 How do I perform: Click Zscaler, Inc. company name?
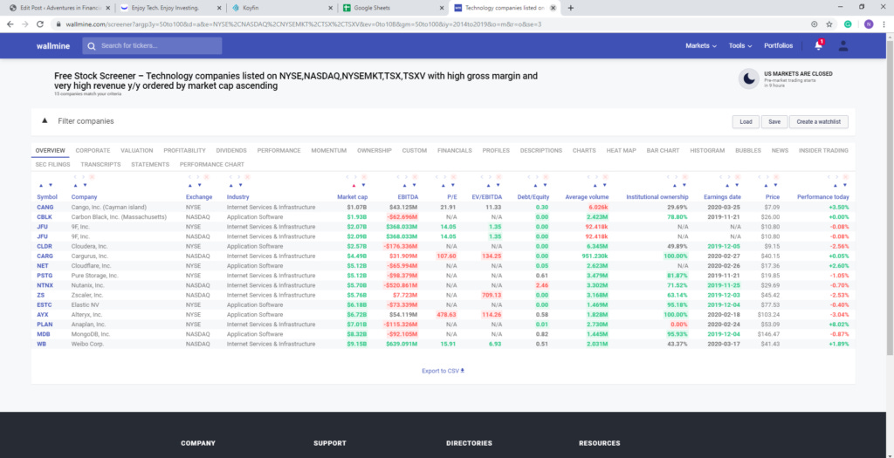pos(87,295)
